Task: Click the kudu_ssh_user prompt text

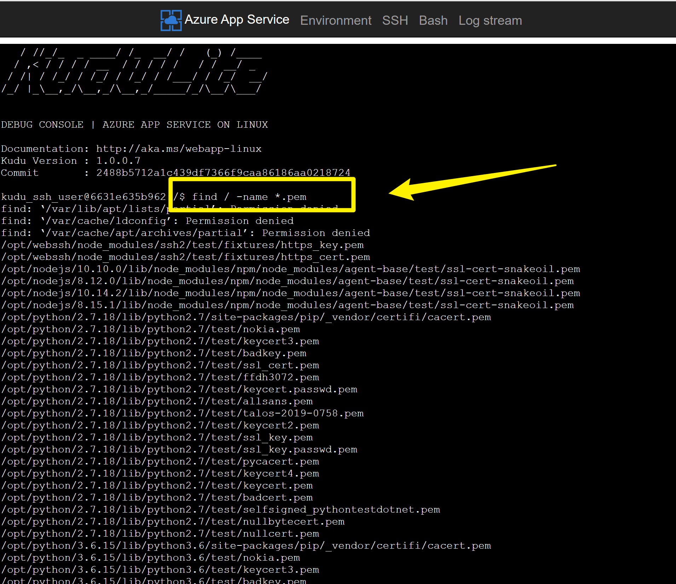Action: click(x=83, y=197)
